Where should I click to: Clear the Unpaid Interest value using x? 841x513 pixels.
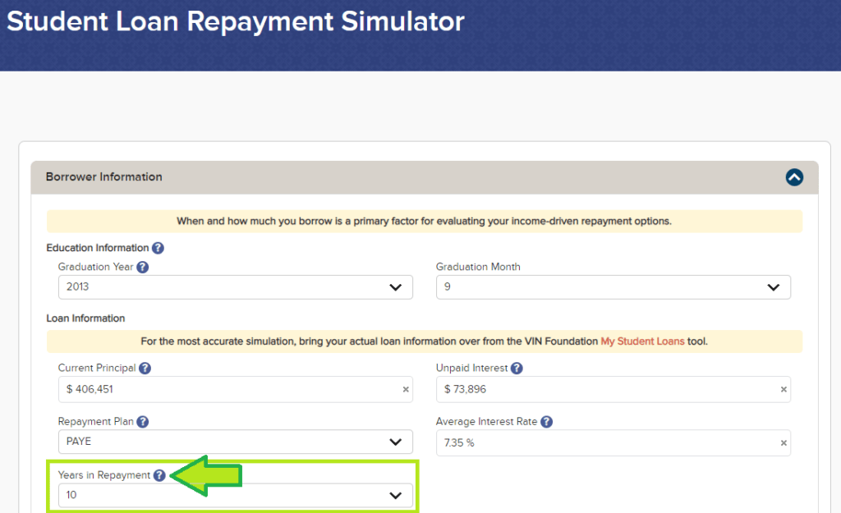point(784,390)
